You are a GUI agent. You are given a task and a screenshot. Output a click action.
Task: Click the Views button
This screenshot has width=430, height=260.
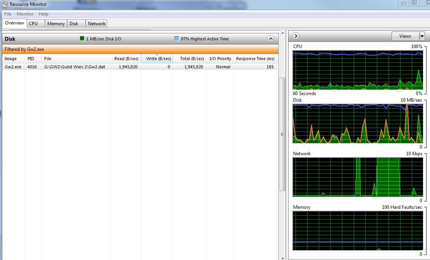(x=405, y=36)
